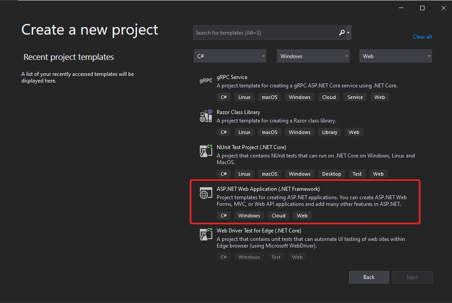The height and width of the screenshot is (303, 452).
Task: Open the C# language dropdown
Action: coord(230,56)
